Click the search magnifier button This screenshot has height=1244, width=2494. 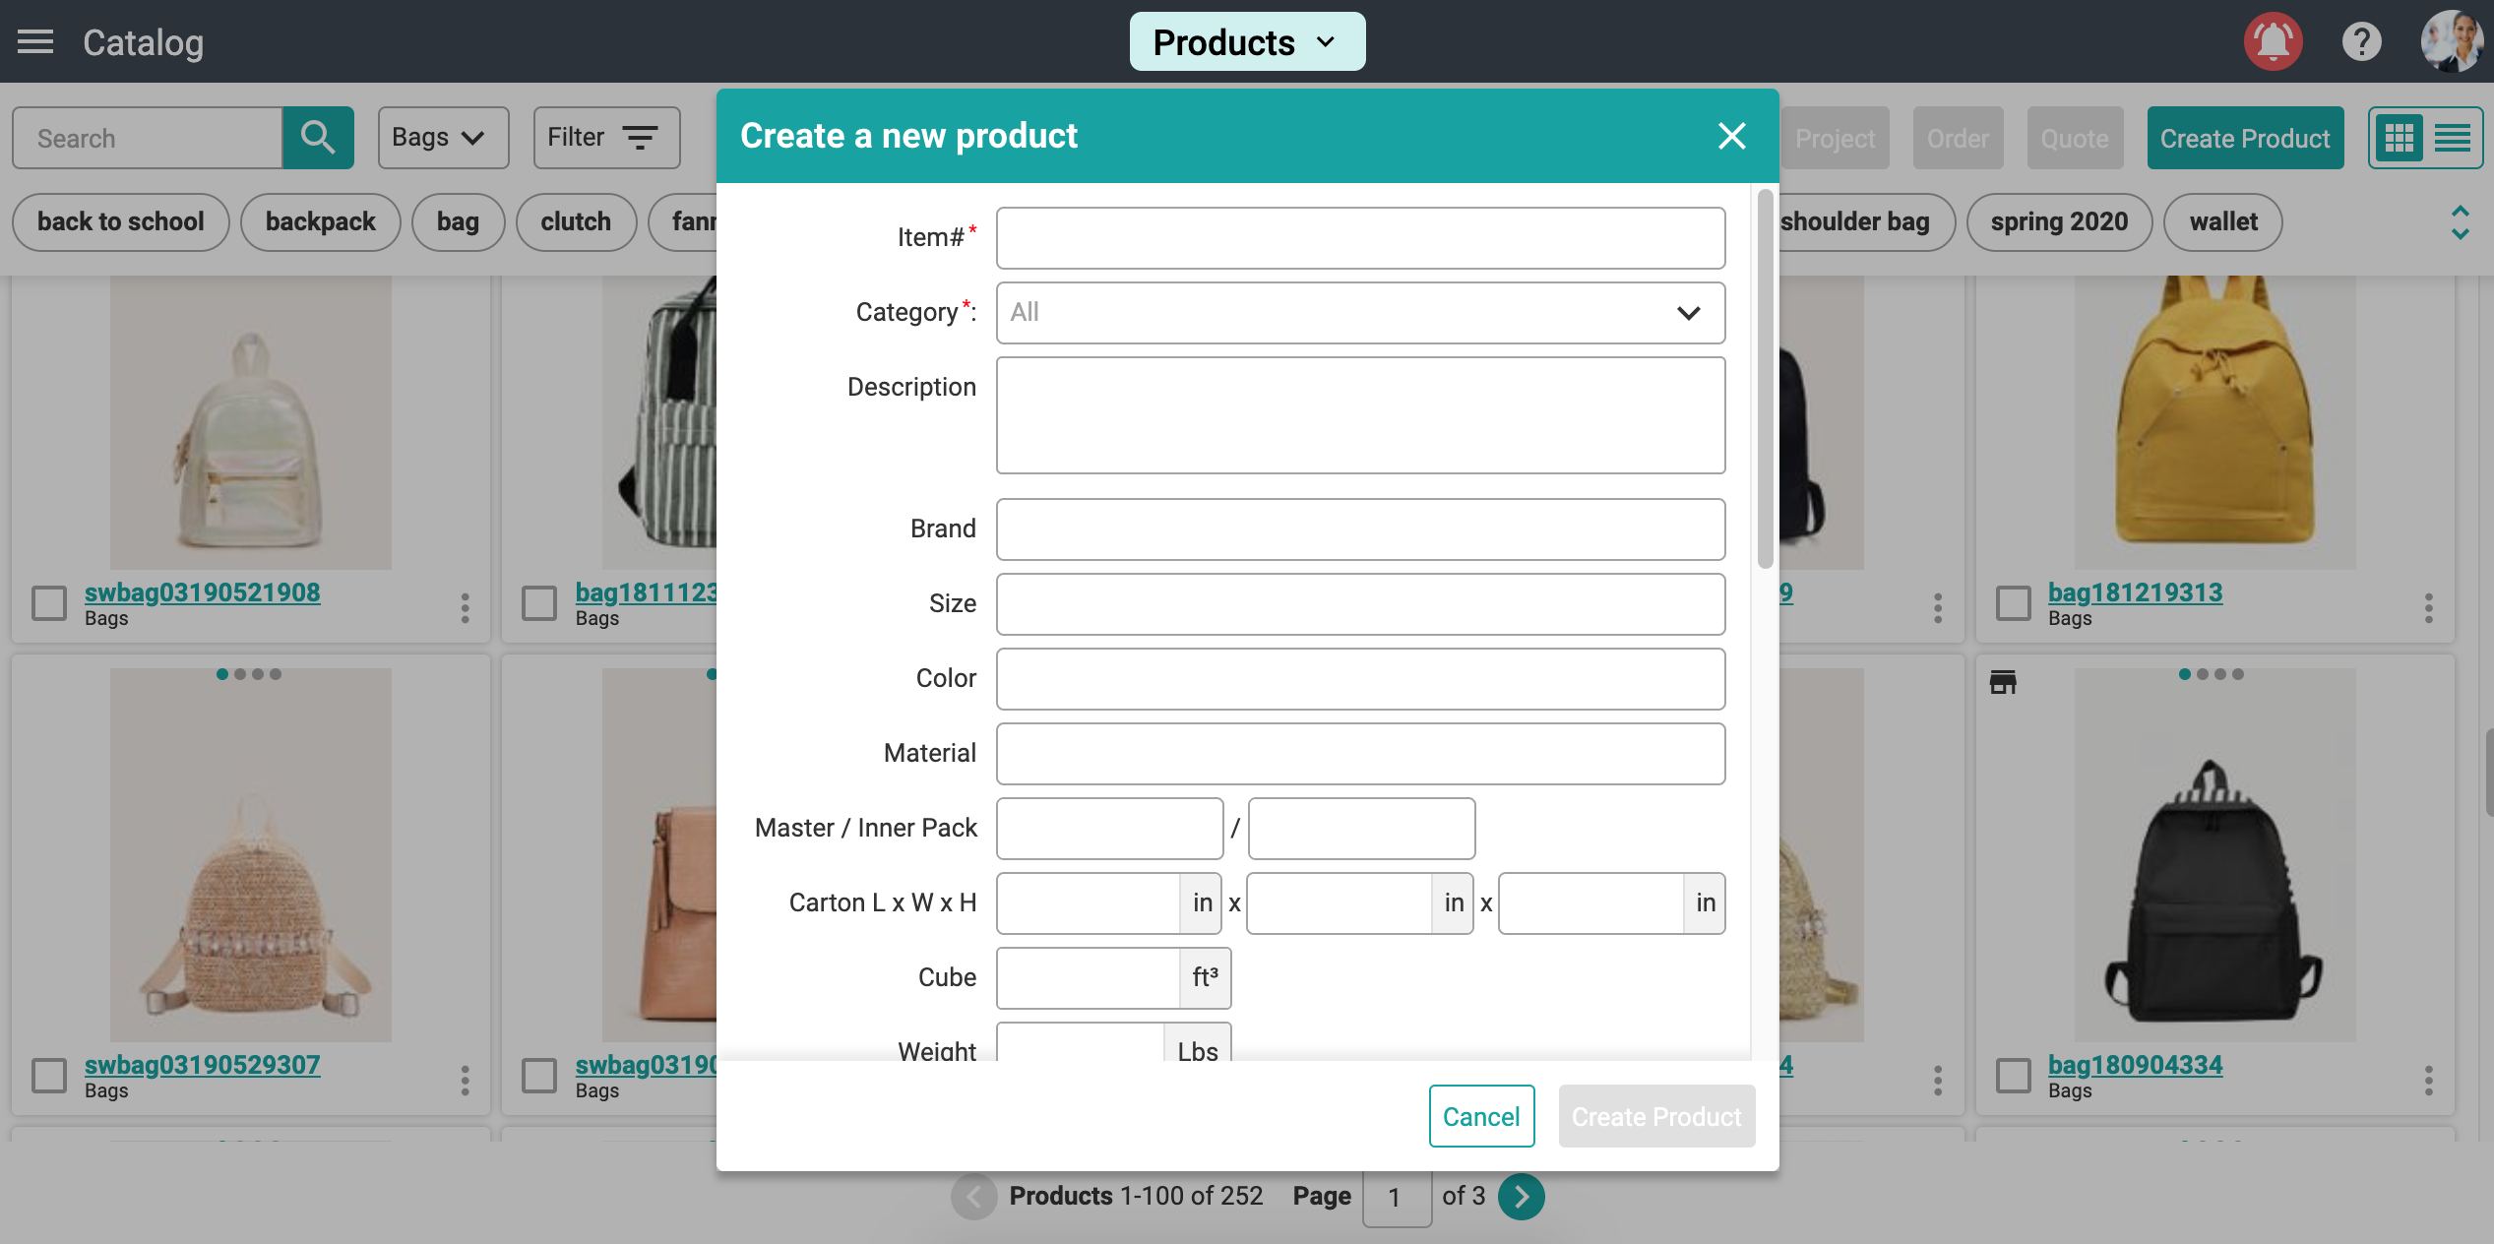[318, 138]
